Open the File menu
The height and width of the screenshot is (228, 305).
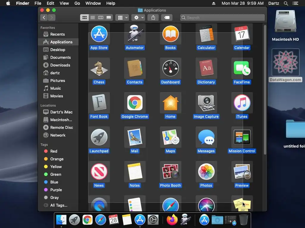[x=38, y=3]
